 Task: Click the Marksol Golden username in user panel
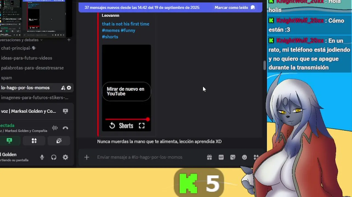pos(8,155)
